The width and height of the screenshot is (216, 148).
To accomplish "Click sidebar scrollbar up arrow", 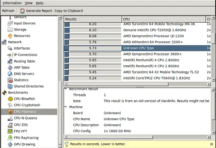I will 60,17.
